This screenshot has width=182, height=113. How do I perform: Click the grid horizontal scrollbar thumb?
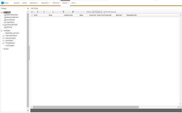click(x=86, y=107)
